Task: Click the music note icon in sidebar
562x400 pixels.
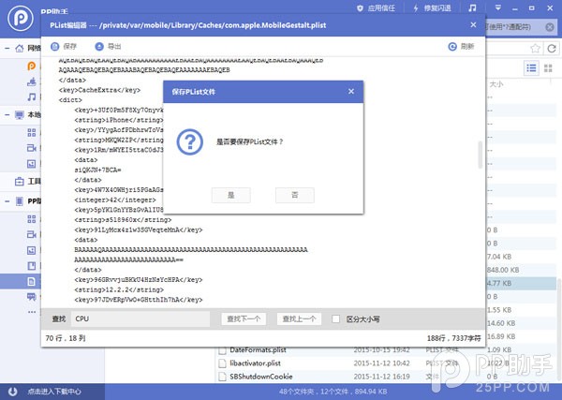Action: point(32,96)
